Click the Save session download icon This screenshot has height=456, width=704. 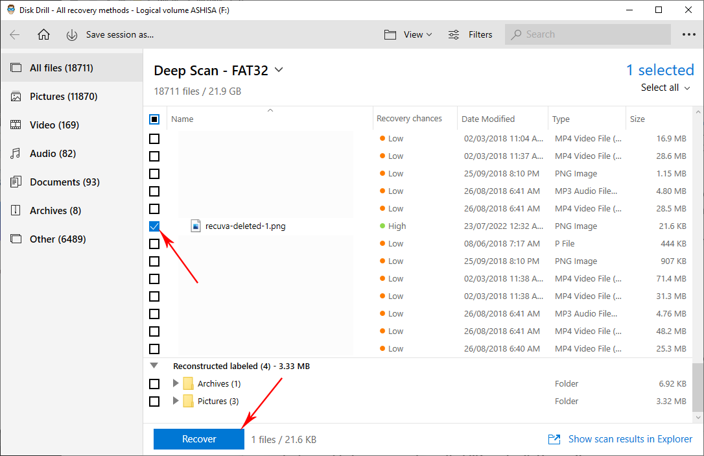(72, 35)
